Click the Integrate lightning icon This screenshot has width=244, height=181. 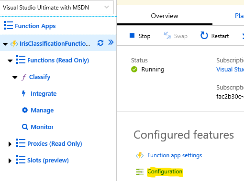23,93
